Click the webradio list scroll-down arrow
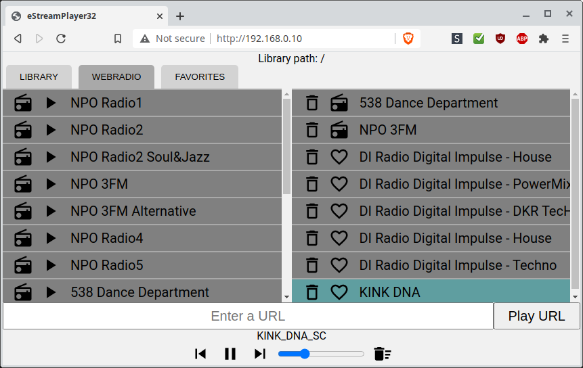This screenshot has width=583, height=368. [286, 297]
